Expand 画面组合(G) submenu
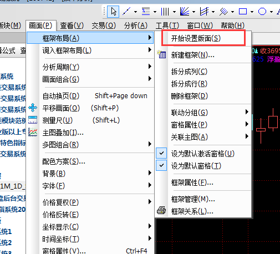The width and height of the screenshot is (280, 254). [x=90, y=79]
